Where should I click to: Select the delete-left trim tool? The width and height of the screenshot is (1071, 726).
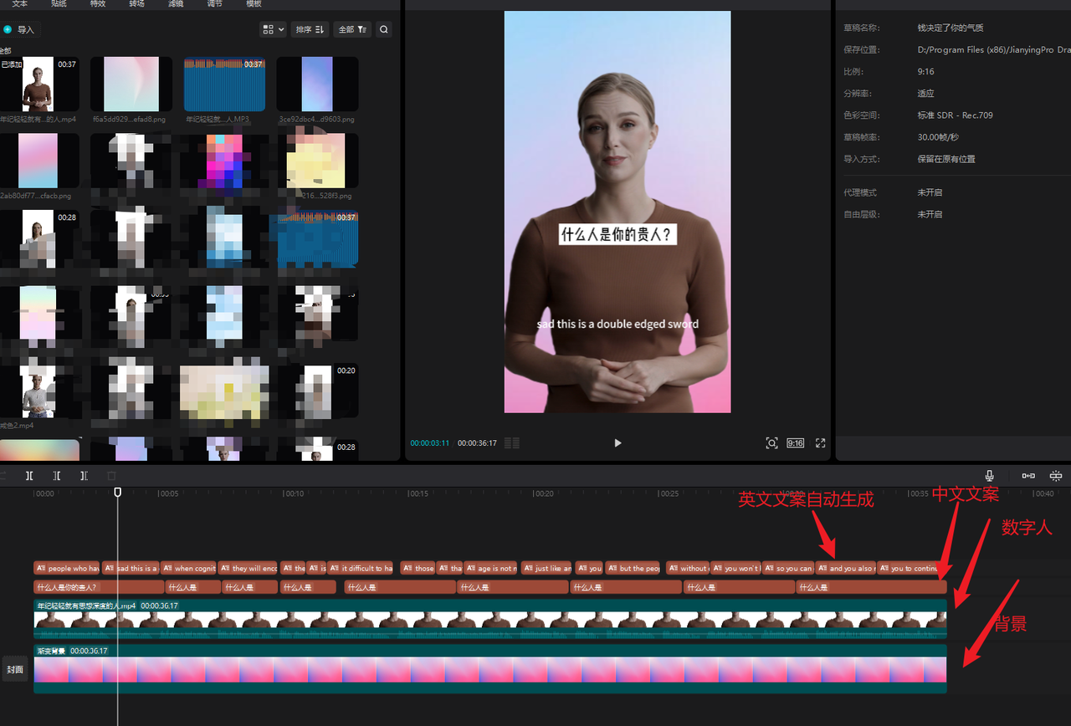(x=57, y=475)
